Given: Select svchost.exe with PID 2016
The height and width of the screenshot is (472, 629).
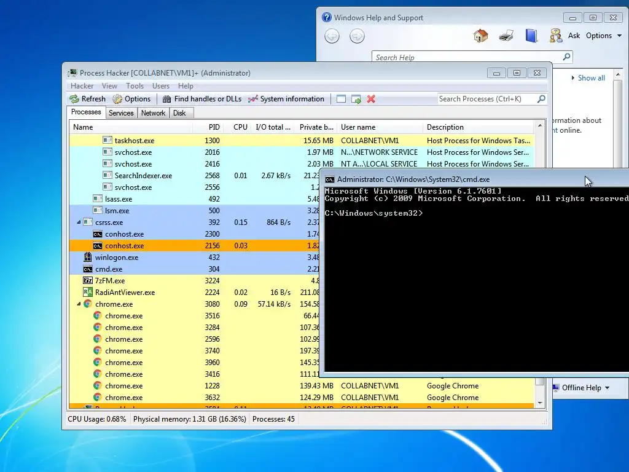Looking at the screenshot, I should 302,152.
